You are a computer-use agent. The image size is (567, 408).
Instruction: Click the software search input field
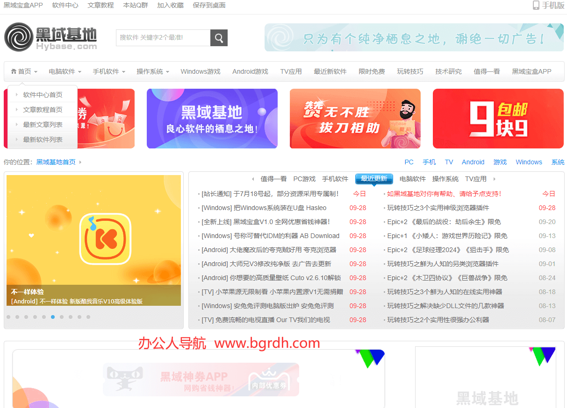pyautogui.click(x=163, y=38)
